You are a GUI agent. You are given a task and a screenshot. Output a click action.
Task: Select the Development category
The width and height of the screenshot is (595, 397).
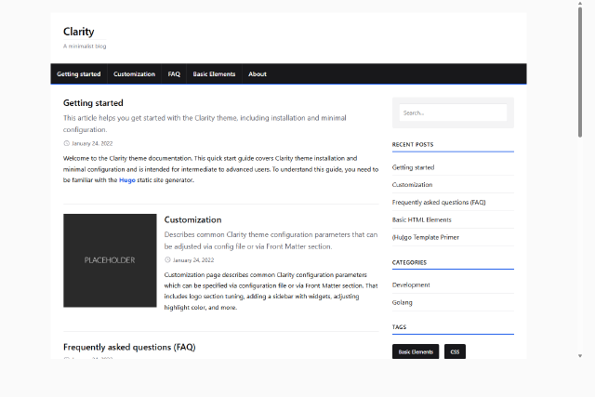[x=411, y=285]
